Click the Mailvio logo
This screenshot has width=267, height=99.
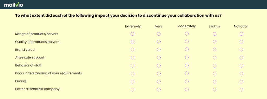click(x=14, y=4)
